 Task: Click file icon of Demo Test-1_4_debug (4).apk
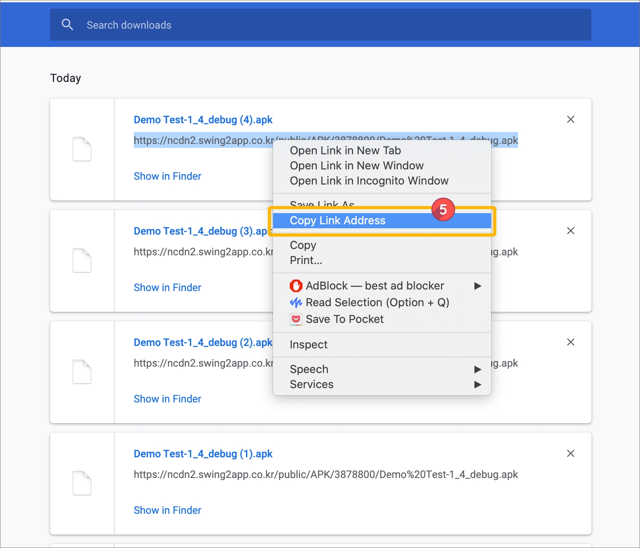tap(82, 149)
